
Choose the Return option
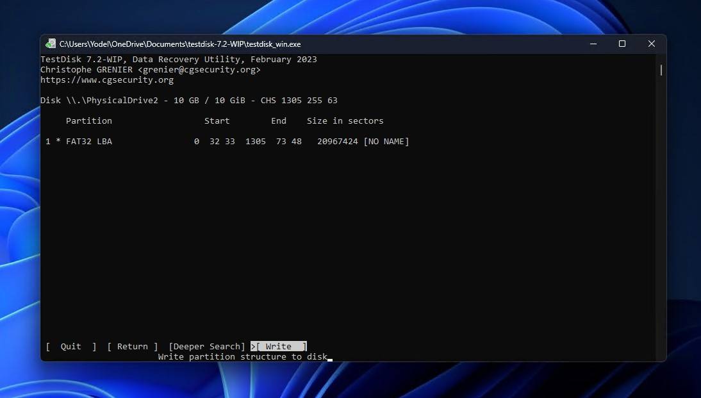(133, 347)
